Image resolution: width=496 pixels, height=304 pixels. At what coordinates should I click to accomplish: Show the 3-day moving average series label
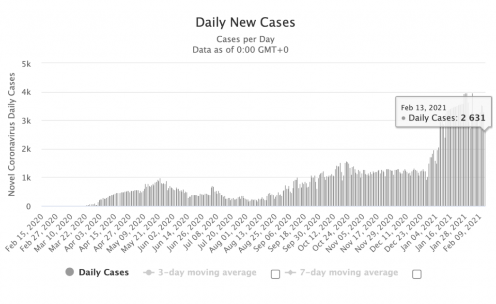pyautogui.click(x=207, y=273)
